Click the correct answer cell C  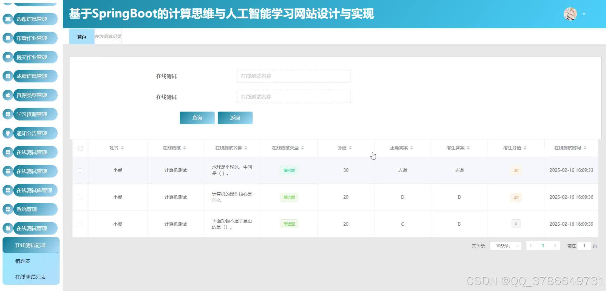point(403,224)
